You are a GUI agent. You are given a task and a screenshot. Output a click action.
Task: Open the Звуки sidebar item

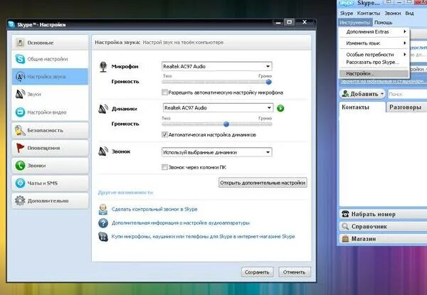click(x=50, y=95)
